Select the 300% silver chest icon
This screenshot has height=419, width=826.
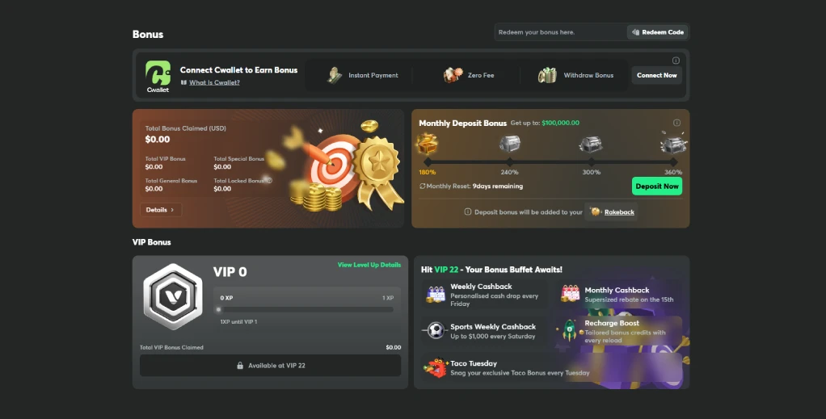[591, 144]
